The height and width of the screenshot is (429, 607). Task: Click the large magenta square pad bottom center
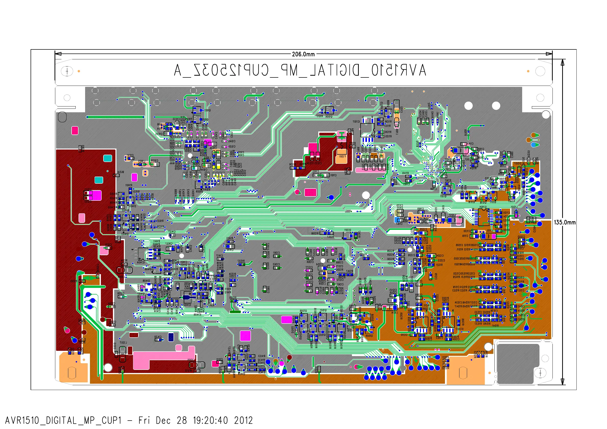(245, 336)
